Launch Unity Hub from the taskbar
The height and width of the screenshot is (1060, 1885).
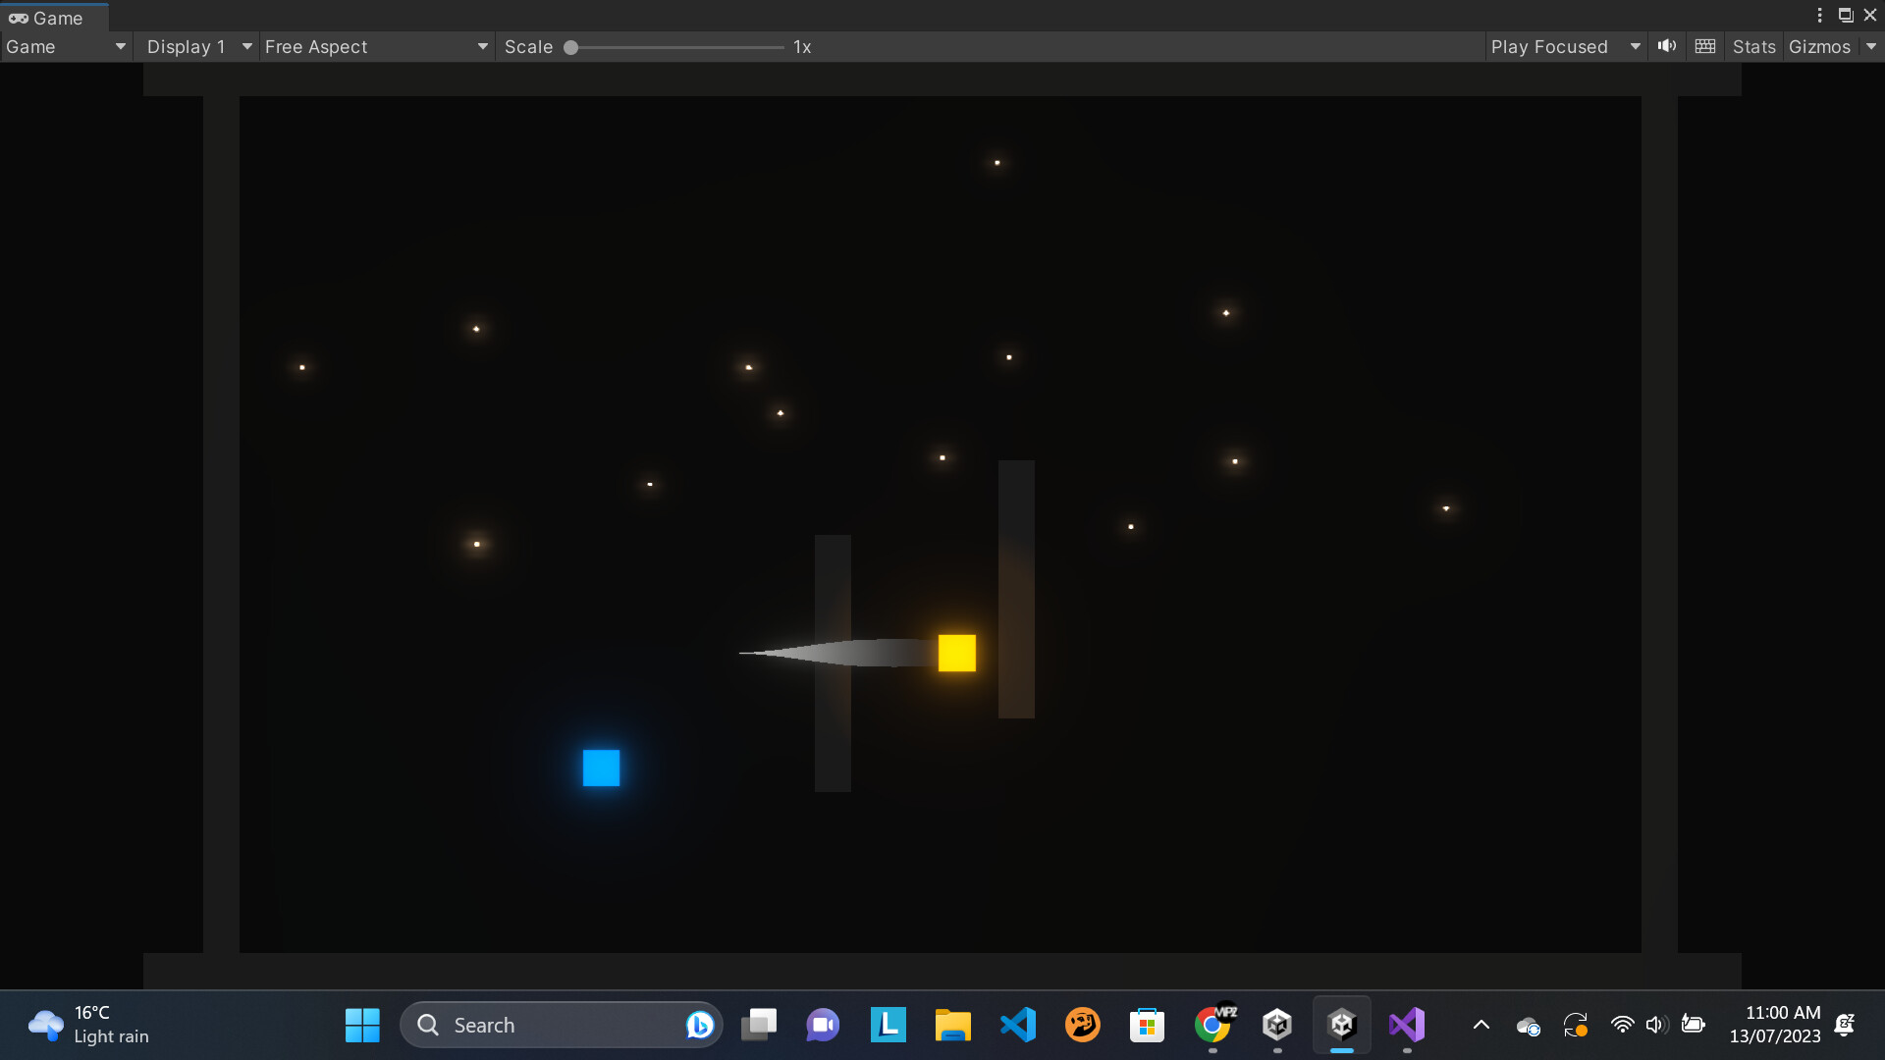tap(1277, 1024)
